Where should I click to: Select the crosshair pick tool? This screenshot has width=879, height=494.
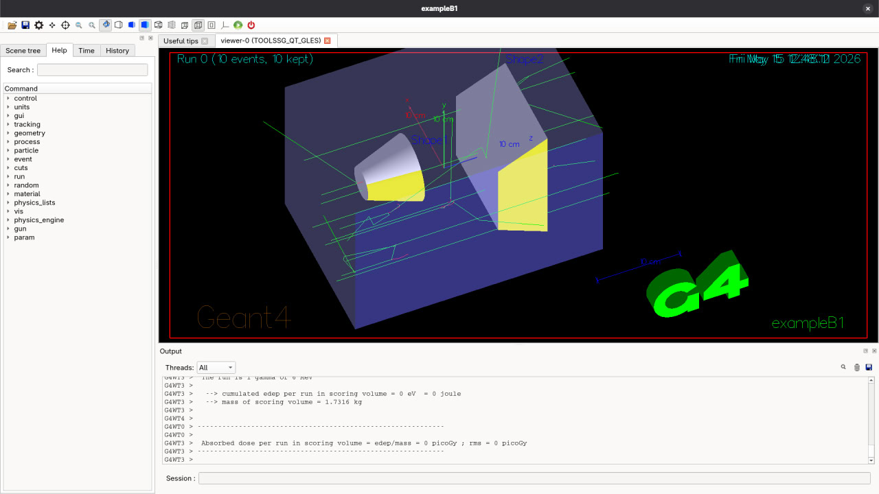pos(65,25)
